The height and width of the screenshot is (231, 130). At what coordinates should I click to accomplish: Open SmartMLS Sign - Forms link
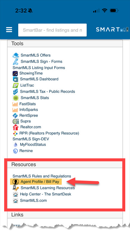[42, 61]
